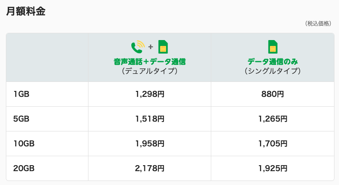This screenshot has height=185, width=339.
Task: Click the plus sign between phone and SIM
Action: [151, 47]
